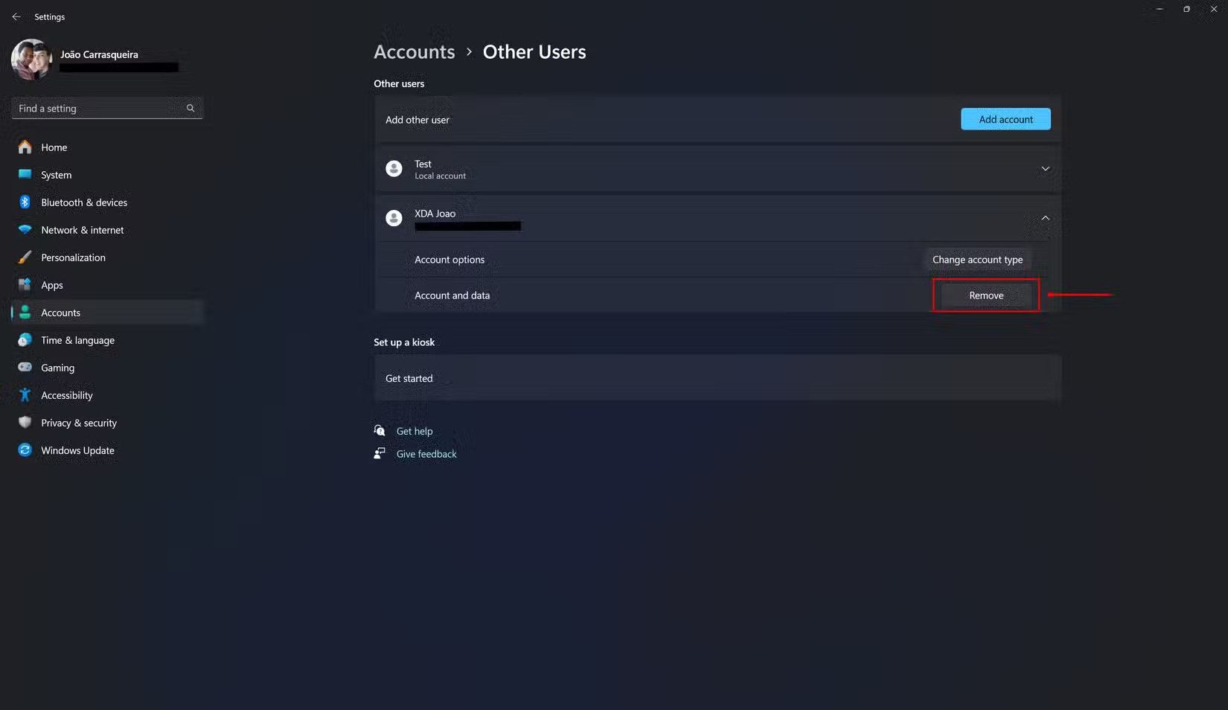Open Bluetooth & devices settings
The width and height of the screenshot is (1228, 710).
point(83,202)
